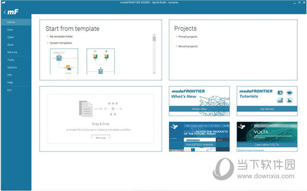This screenshot has width=307, height=191.
Task: Click Save in the sidebar
Action: (x=10, y=45)
